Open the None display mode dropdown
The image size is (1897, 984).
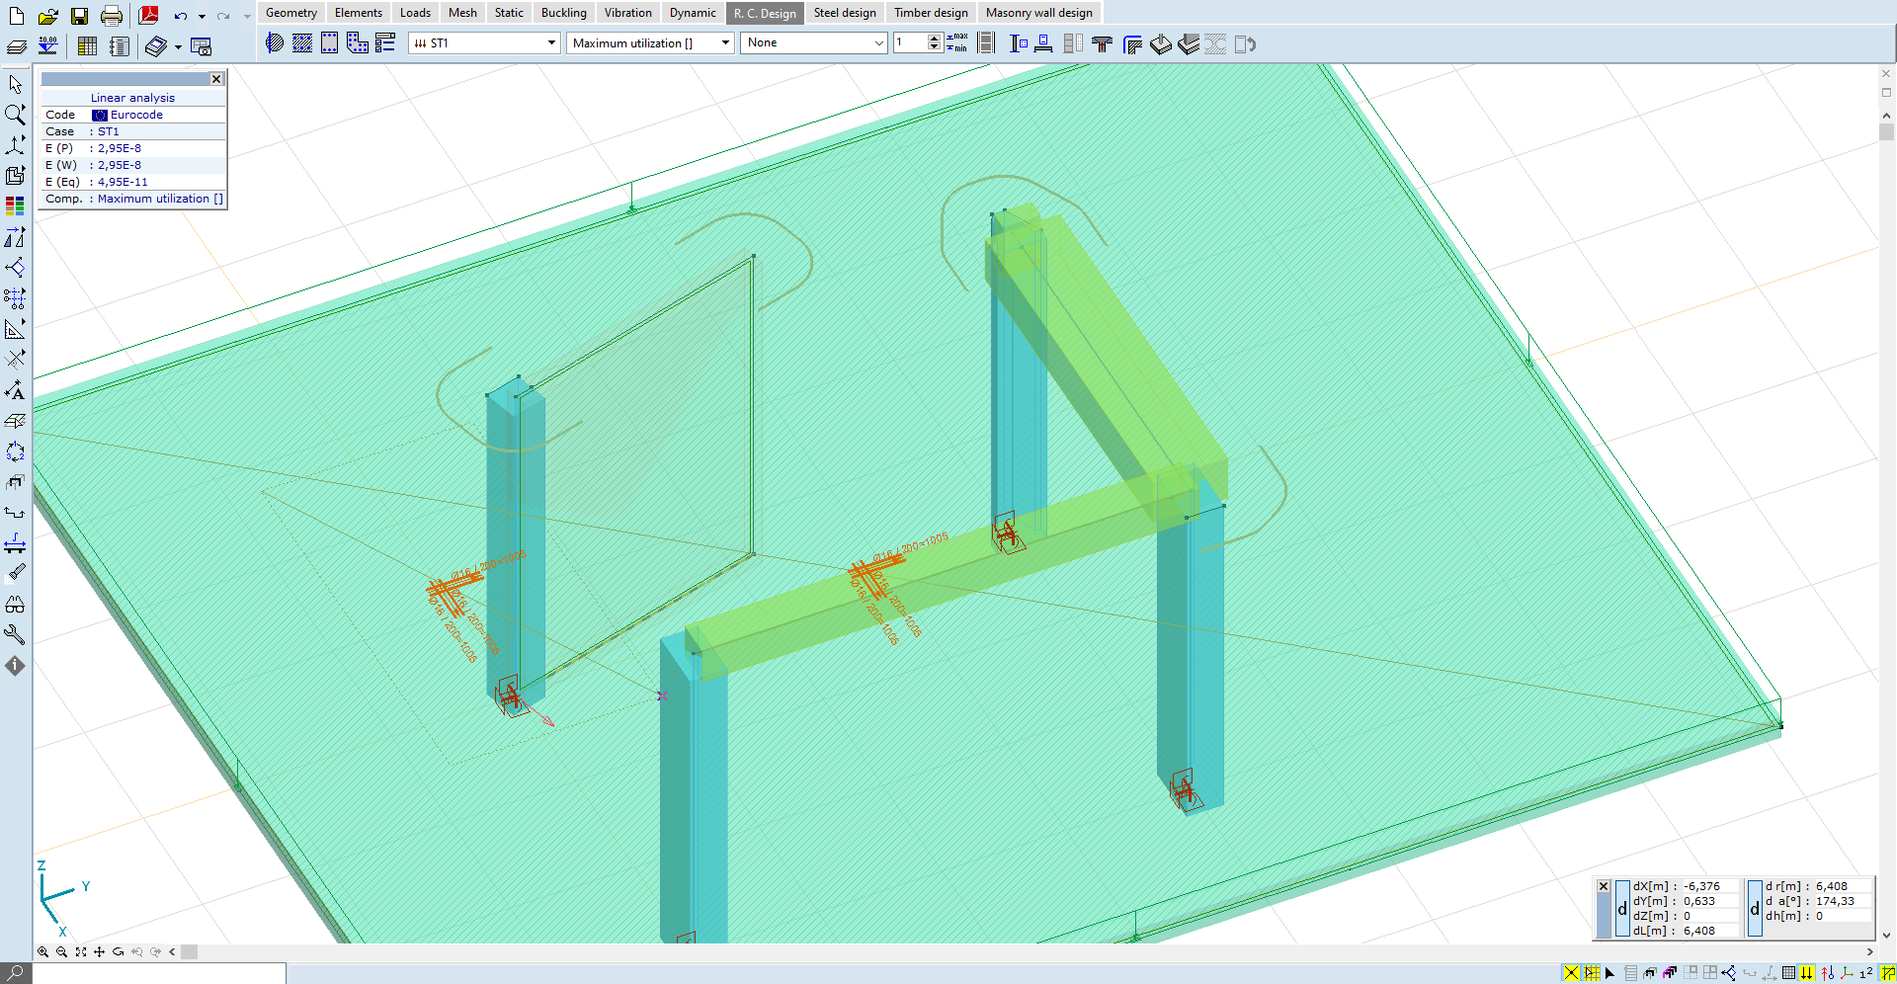[x=878, y=43]
